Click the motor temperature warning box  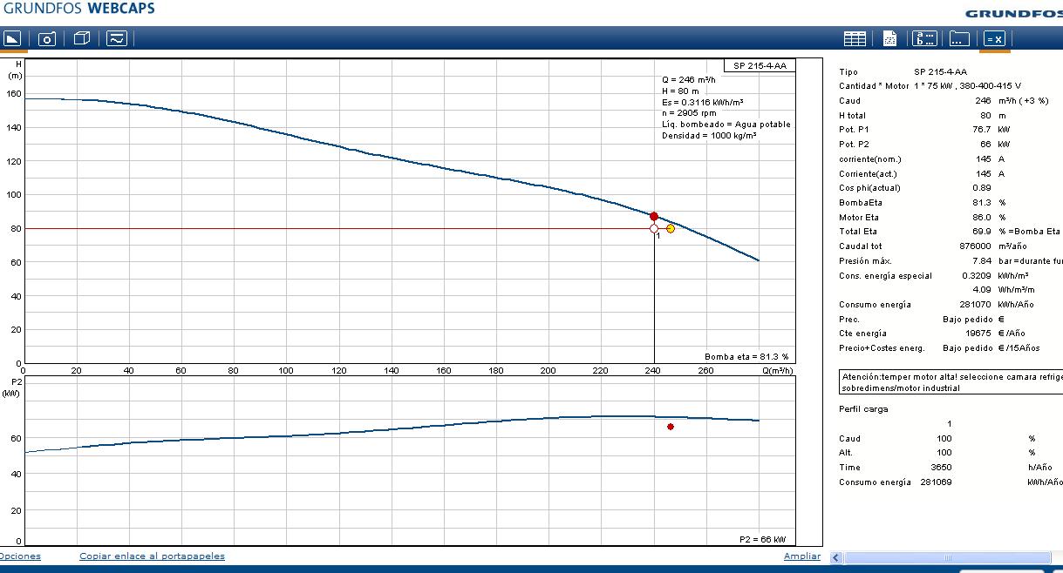[x=951, y=382]
